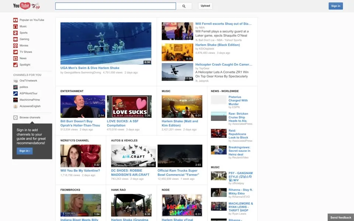Click '4,751,556 views' text under featured video

pos(113,73)
